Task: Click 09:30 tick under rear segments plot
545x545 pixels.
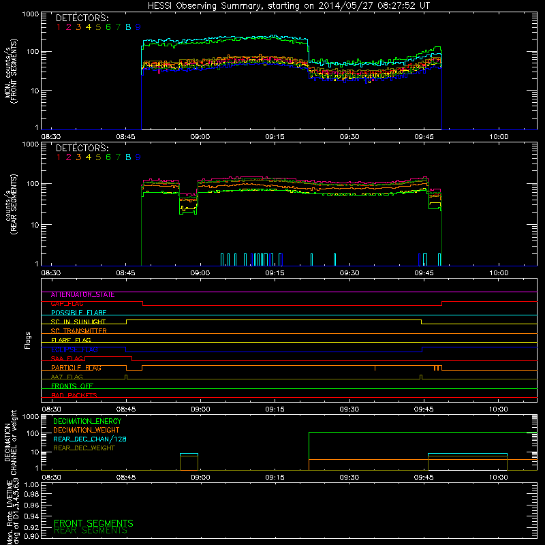Action: tap(349, 273)
